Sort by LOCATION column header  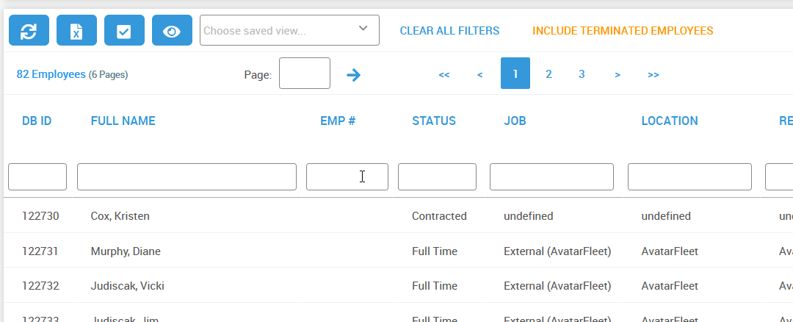pyautogui.click(x=670, y=121)
